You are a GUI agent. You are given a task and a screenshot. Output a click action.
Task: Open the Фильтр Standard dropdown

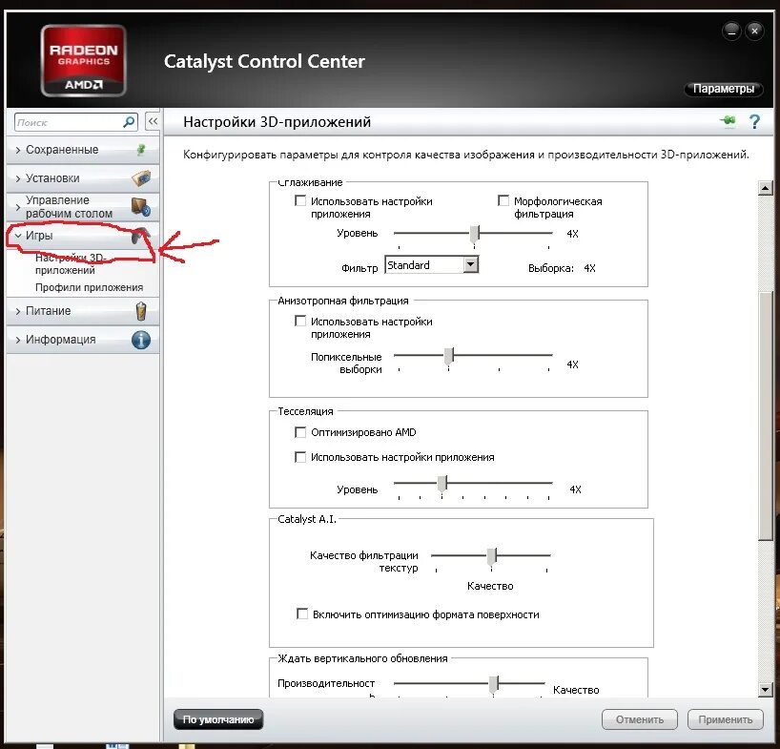coord(431,264)
